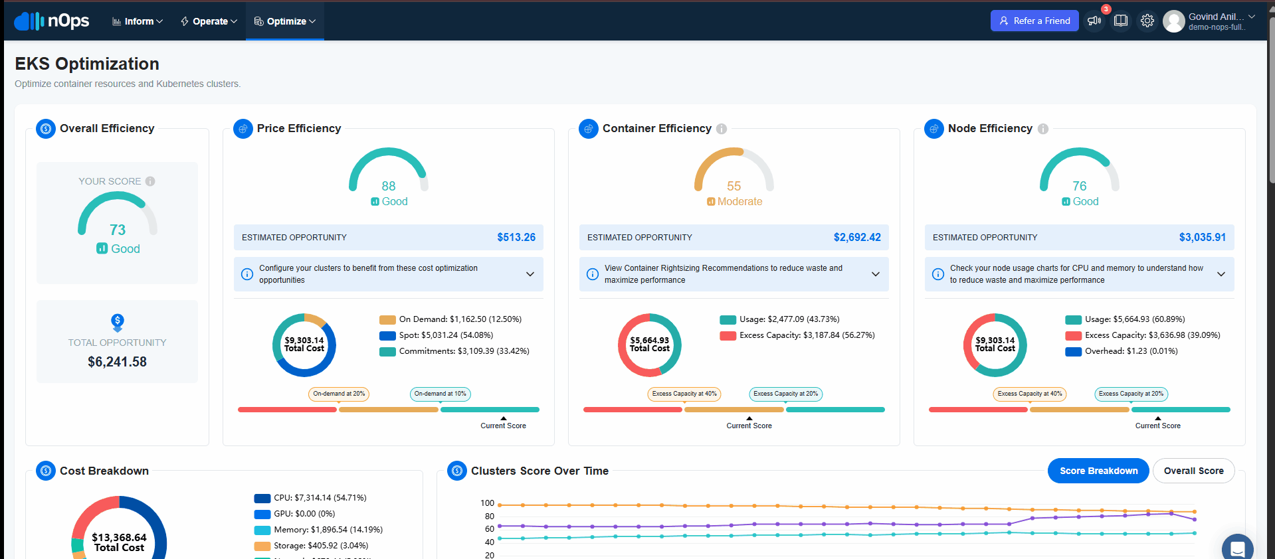Open the Inform menu
This screenshot has height=559, width=1275.
pyautogui.click(x=138, y=21)
